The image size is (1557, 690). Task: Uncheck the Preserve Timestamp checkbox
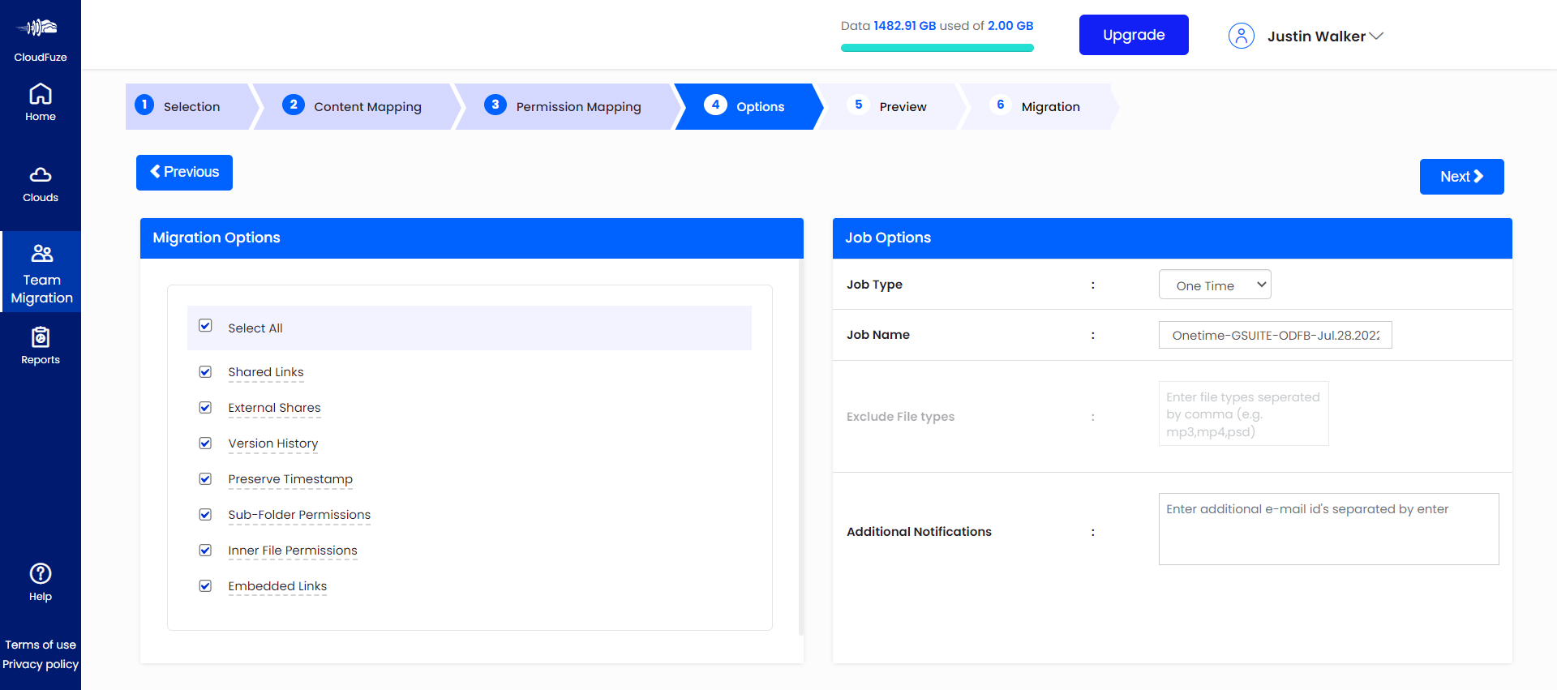205,479
